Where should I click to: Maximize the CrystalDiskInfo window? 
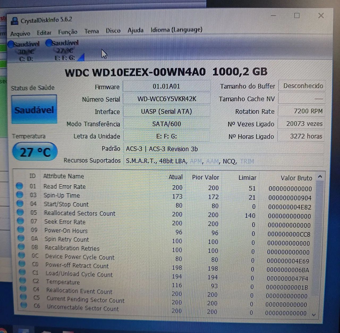297,16
